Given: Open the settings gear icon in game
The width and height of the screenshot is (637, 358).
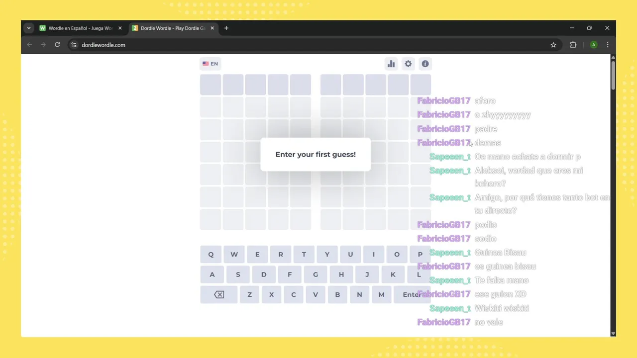Looking at the screenshot, I should coord(408,64).
